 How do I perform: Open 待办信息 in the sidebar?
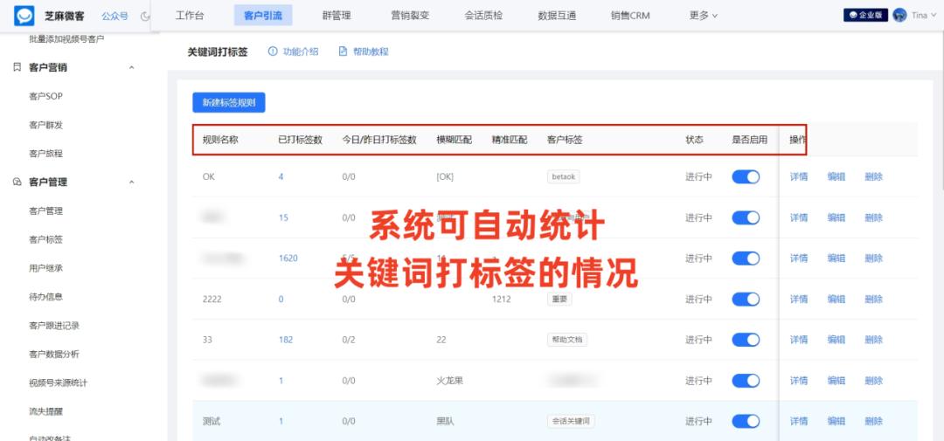tap(45, 297)
